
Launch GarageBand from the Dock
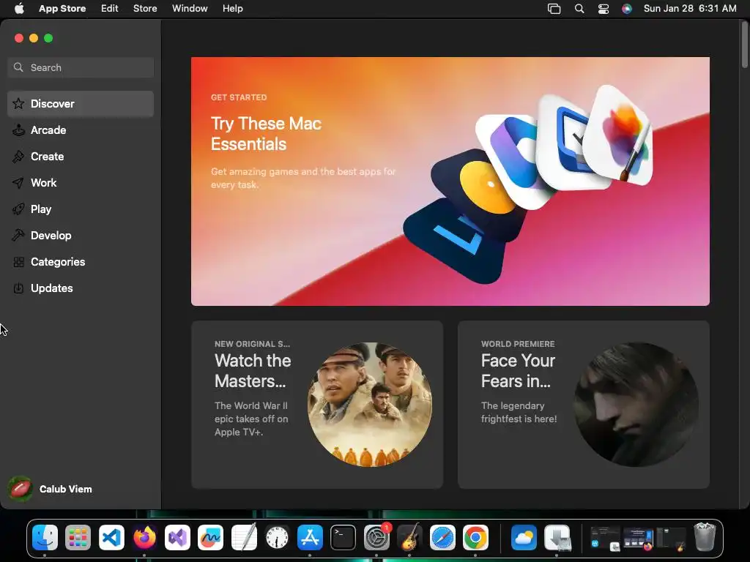pos(409,537)
